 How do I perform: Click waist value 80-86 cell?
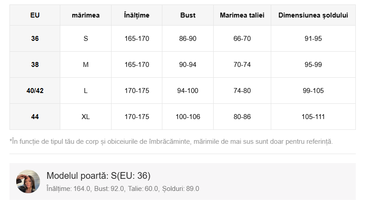point(242,116)
